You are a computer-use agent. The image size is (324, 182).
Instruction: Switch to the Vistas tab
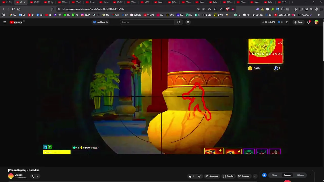tap(274, 175)
